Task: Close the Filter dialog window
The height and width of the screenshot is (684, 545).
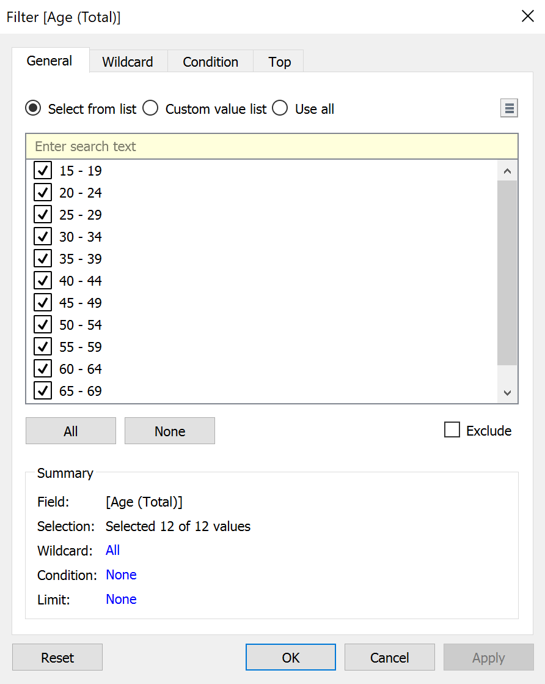Action: pyautogui.click(x=527, y=17)
